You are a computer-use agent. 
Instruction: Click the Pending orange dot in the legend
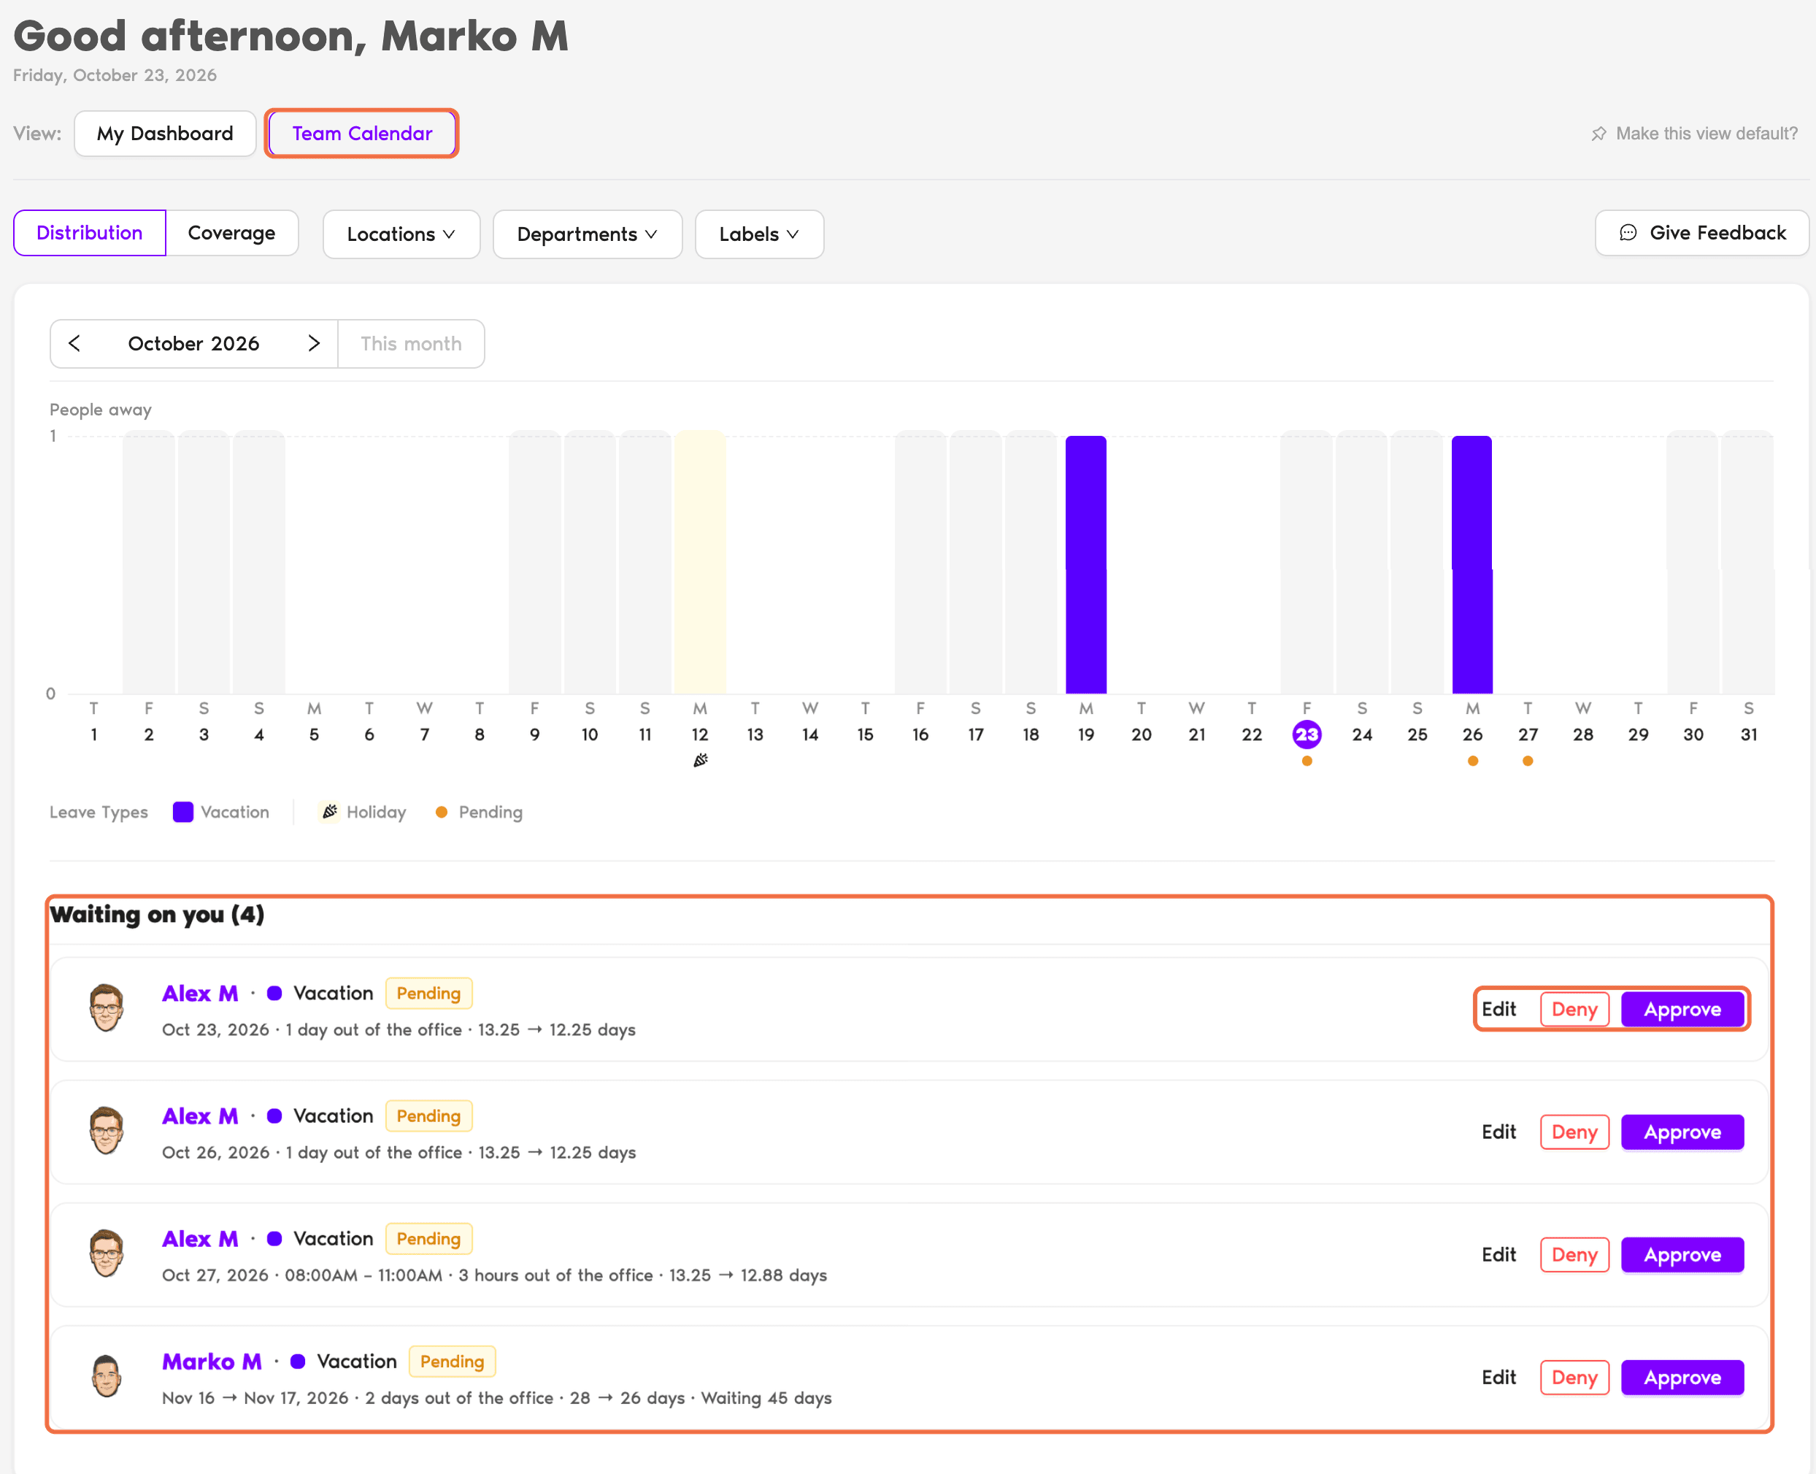[x=442, y=812]
